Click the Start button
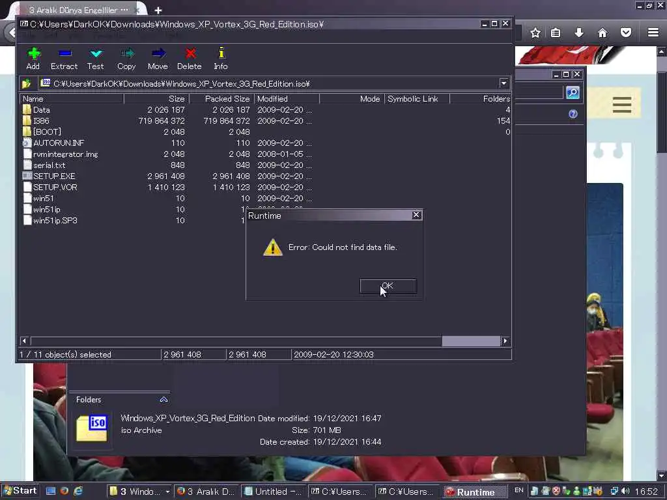 coord(20,491)
